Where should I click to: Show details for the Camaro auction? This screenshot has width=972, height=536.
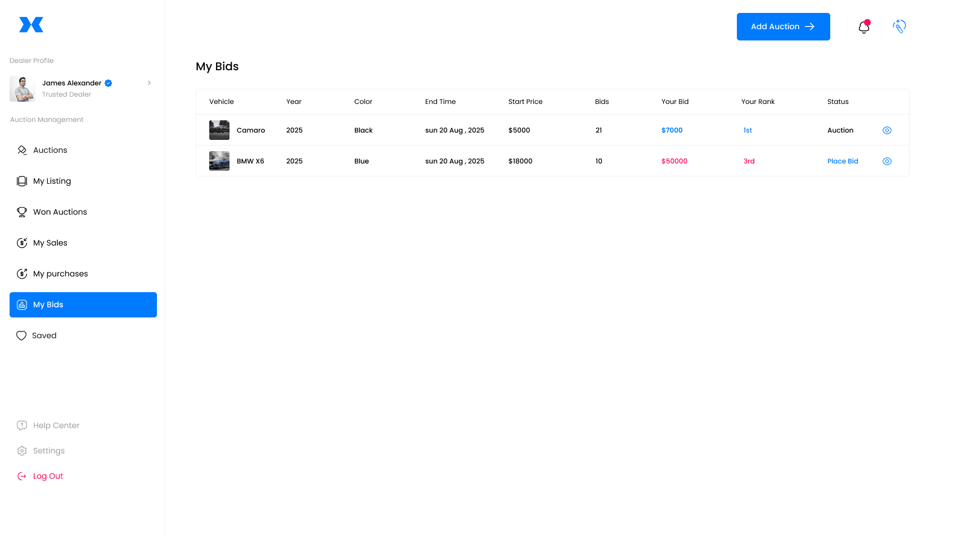(x=887, y=130)
